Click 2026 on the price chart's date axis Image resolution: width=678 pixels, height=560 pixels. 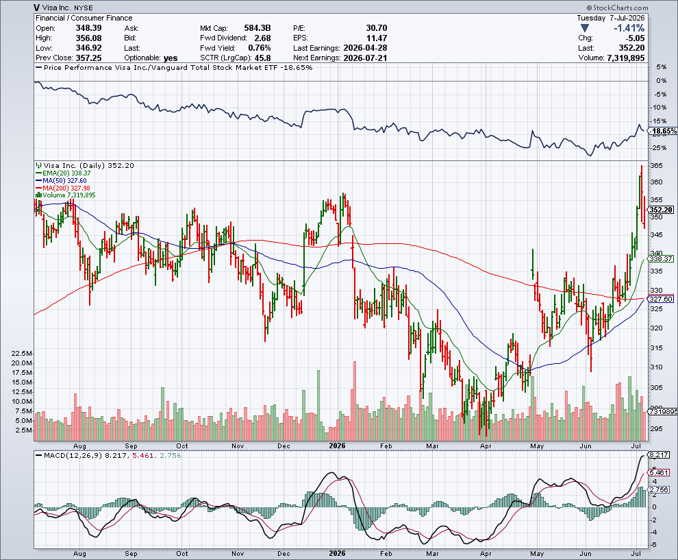(337, 446)
